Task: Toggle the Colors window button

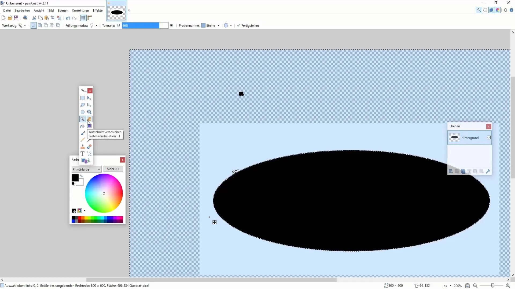Action: (498, 10)
